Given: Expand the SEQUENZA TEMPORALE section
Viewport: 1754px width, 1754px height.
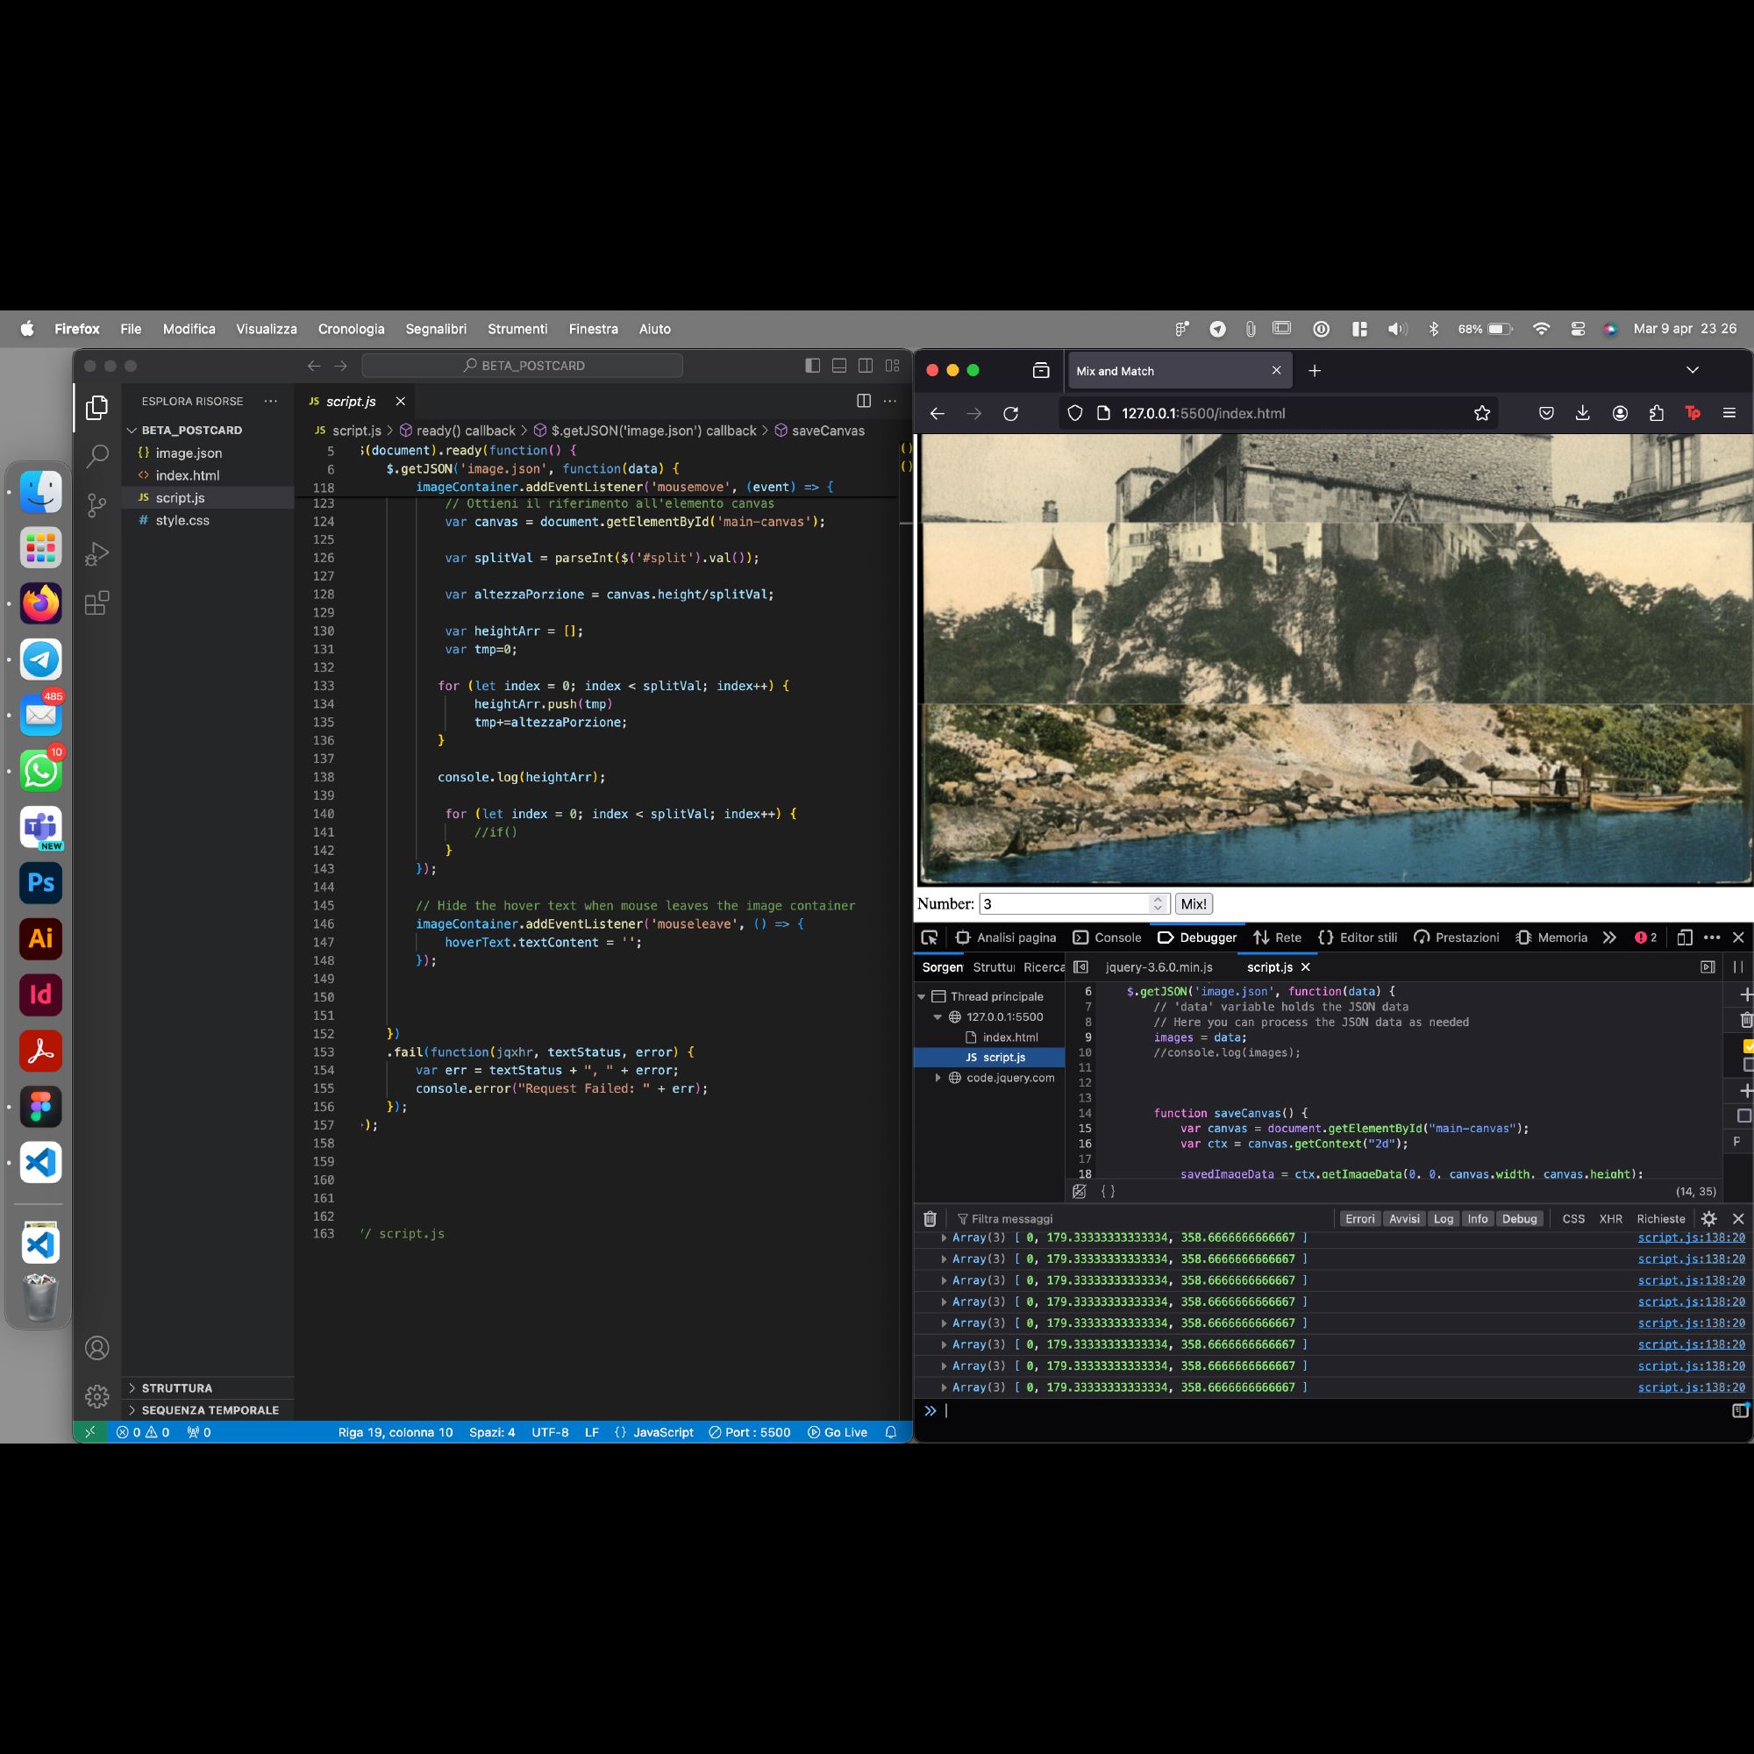Looking at the screenshot, I should tap(208, 1410).
